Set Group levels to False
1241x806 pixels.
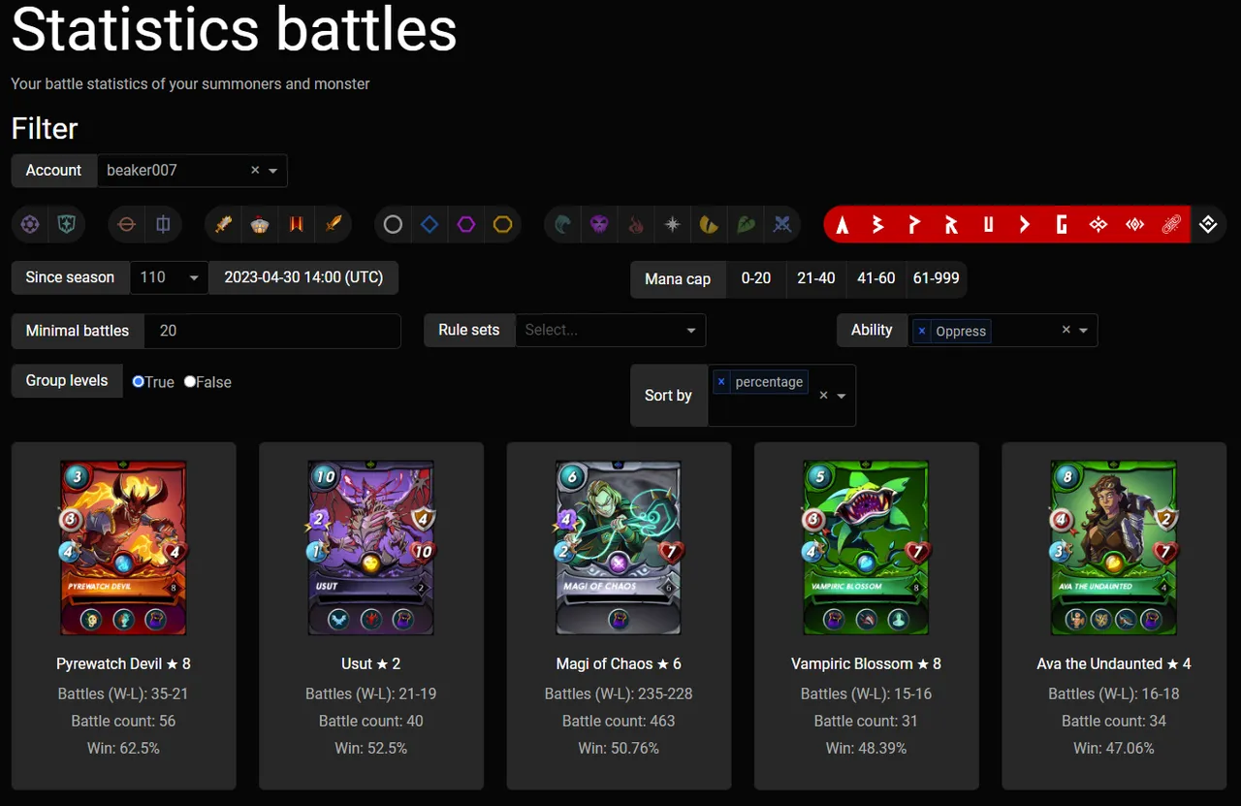click(x=190, y=382)
